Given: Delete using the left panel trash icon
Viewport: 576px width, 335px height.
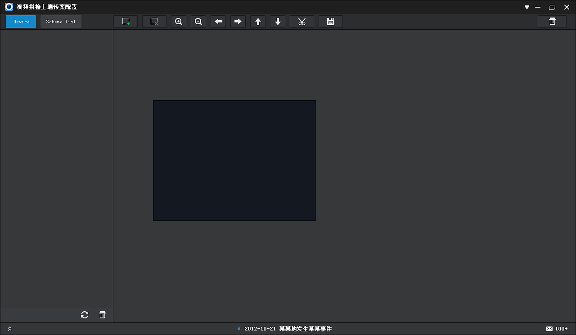Looking at the screenshot, I should point(102,315).
